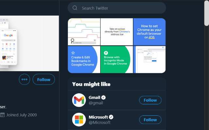Click Microsoft's verified badge
209x130 pixels.
(111, 117)
